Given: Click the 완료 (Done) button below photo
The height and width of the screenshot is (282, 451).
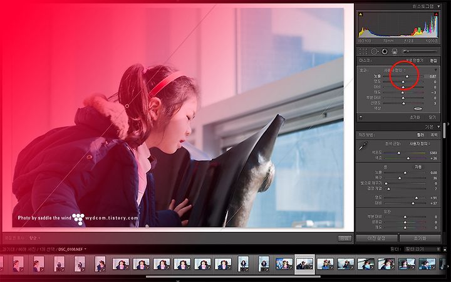Looking at the screenshot, I should pyautogui.click(x=345, y=238).
